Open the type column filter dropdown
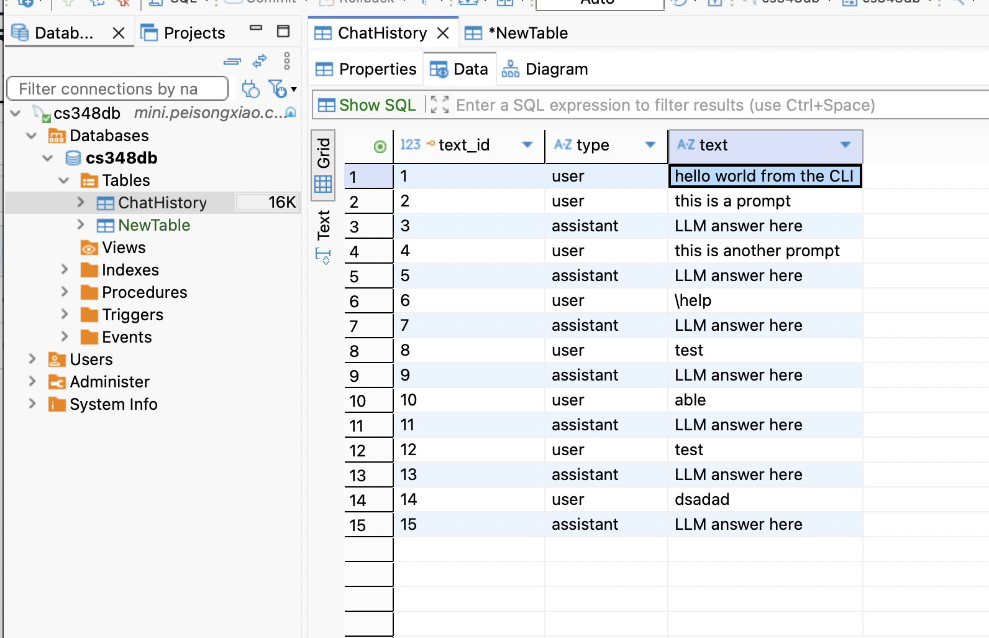 [650, 145]
